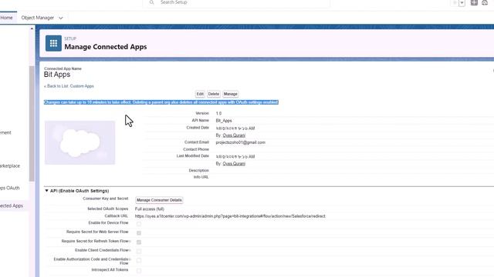
Task: Click the Version value 1.0
Action: coord(218,113)
